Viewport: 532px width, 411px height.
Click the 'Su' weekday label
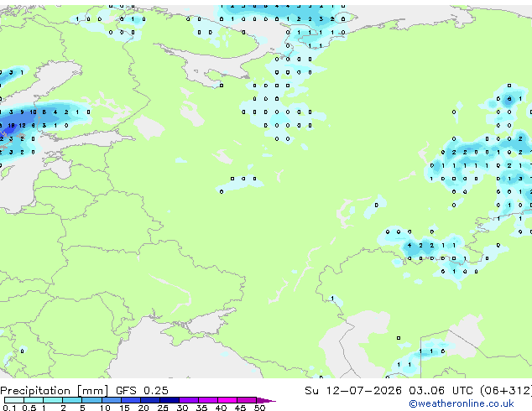311,391
